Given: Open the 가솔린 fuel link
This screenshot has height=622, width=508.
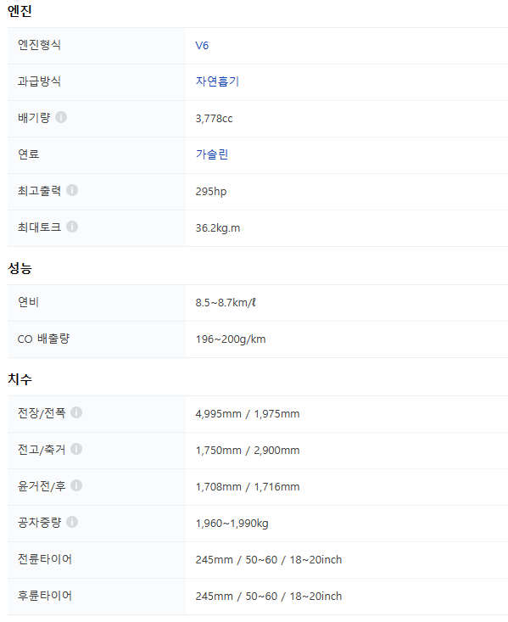Looking at the screenshot, I should click(212, 154).
